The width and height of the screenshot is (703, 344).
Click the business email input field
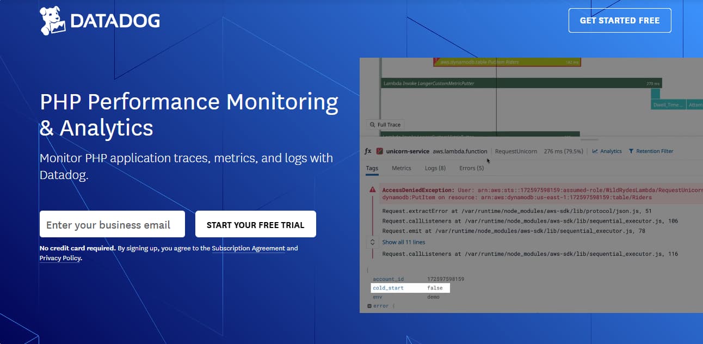112,224
